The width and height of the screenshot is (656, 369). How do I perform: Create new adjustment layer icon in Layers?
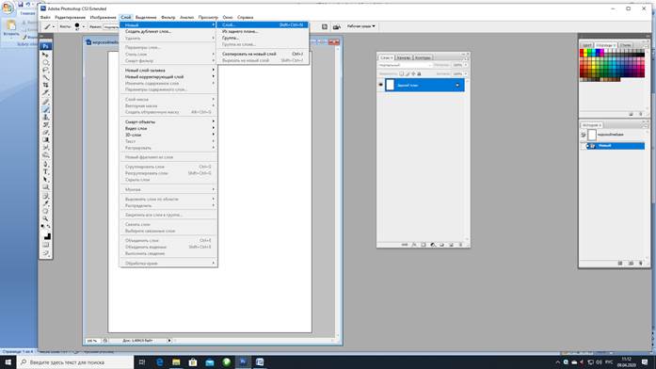[433, 245]
